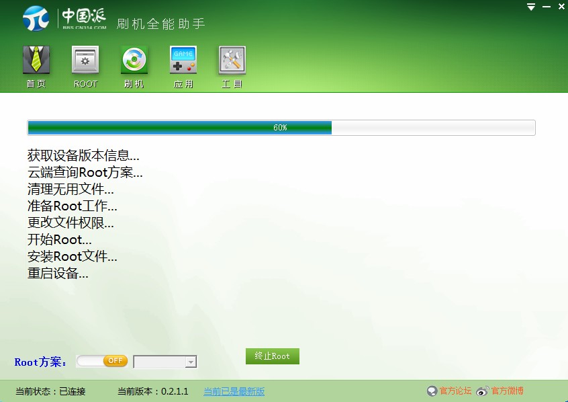Open the 当前已是最新版 link
Screen dimensions: 568x402
point(234,391)
